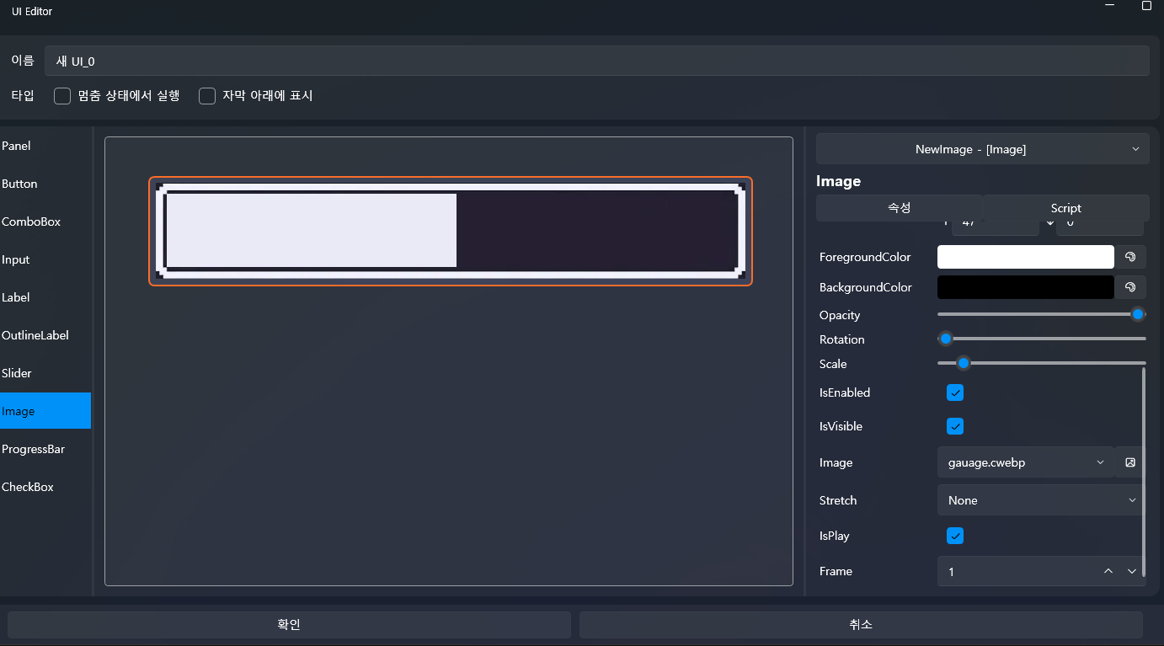1164x646 pixels.
Task: Click the Opacity slider handle
Action: point(1138,314)
